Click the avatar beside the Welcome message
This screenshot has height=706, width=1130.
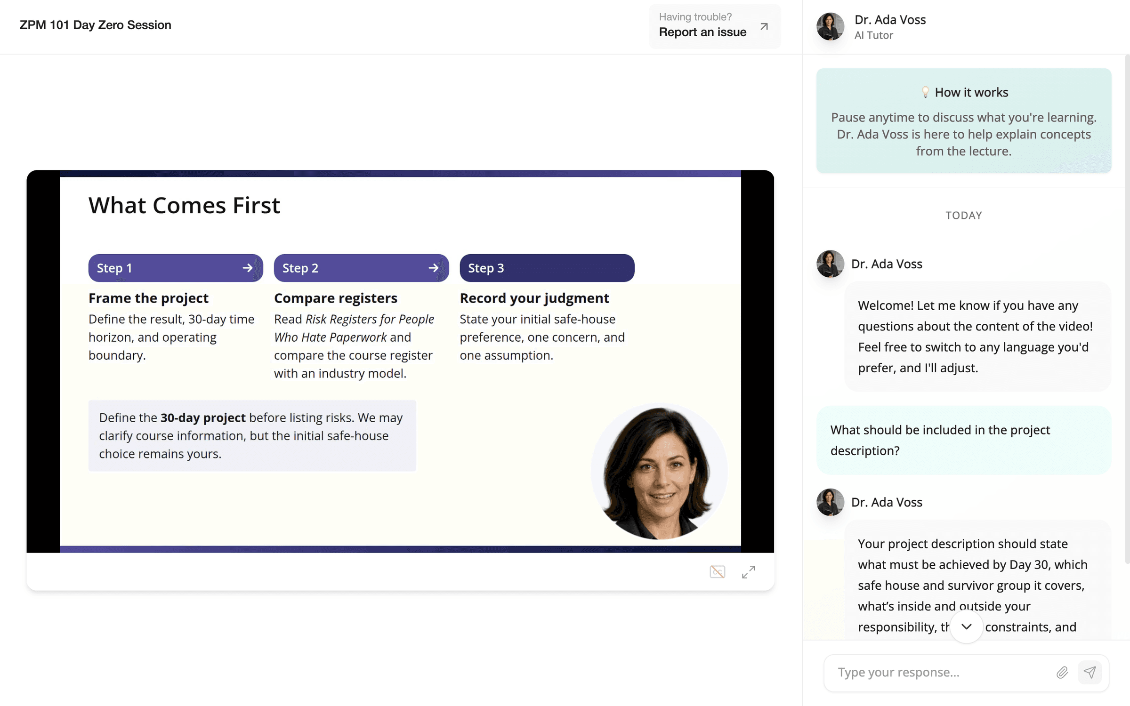[x=830, y=264]
